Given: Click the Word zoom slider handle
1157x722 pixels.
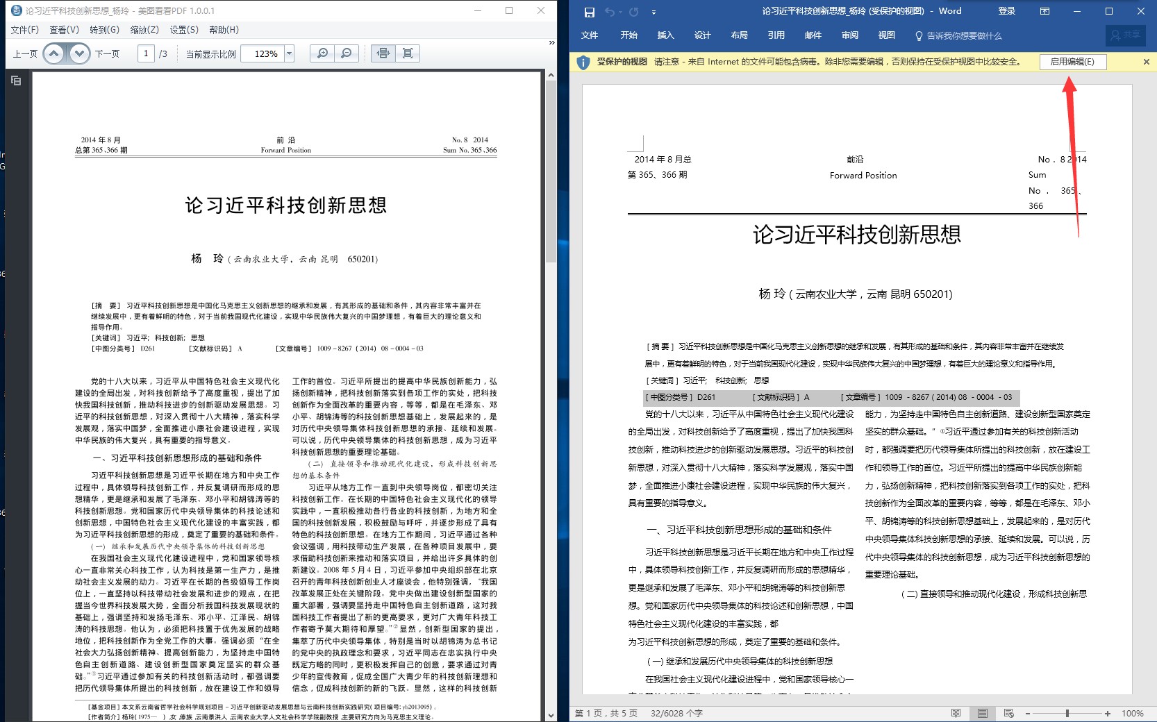Looking at the screenshot, I should pyautogui.click(x=1067, y=714).
